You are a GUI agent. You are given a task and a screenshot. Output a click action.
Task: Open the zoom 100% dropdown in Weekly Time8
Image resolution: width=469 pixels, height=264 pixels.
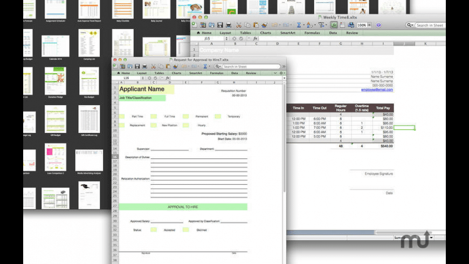click(369, 25)
